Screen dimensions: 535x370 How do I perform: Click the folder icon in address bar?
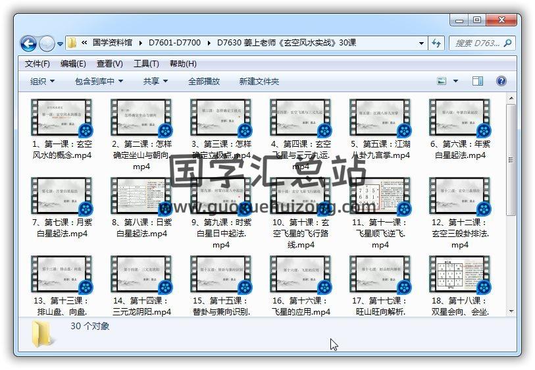tap(72, 43)
